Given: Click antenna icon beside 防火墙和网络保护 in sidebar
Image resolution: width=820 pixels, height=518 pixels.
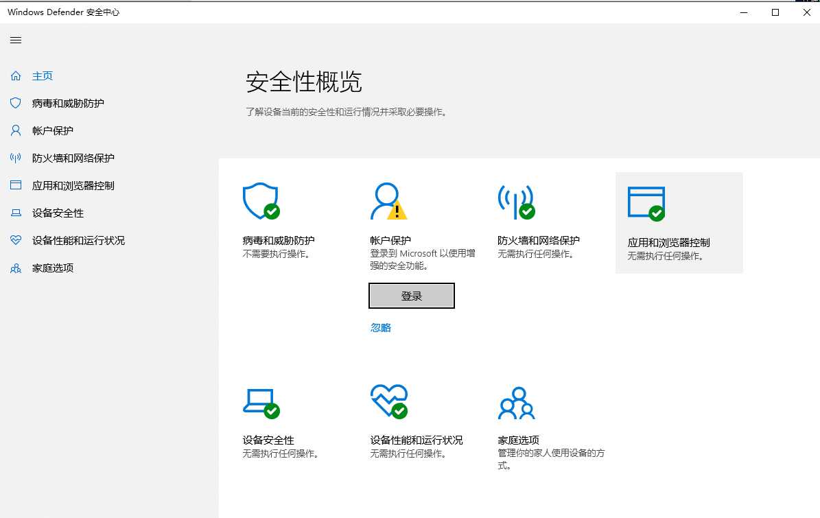Looking at the screenshot, I should [16, 158].
